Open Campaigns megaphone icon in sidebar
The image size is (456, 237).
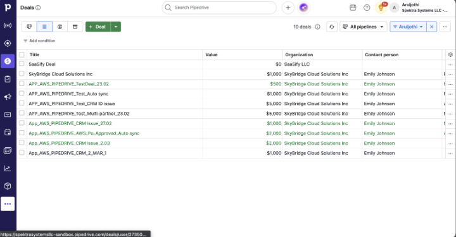8,97
